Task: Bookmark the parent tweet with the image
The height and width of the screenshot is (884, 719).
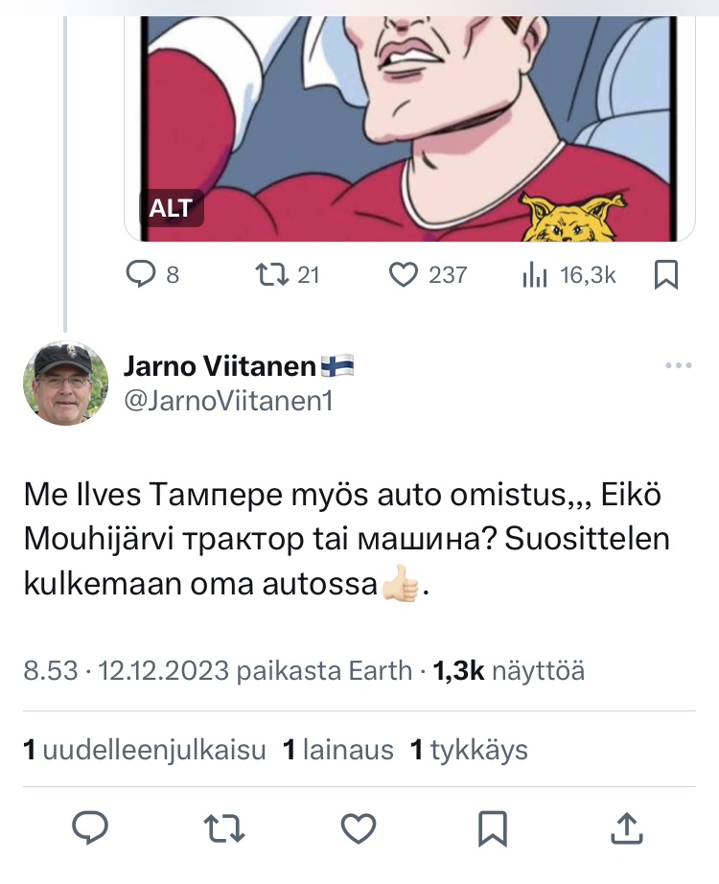Action: [x=665, y=276]
